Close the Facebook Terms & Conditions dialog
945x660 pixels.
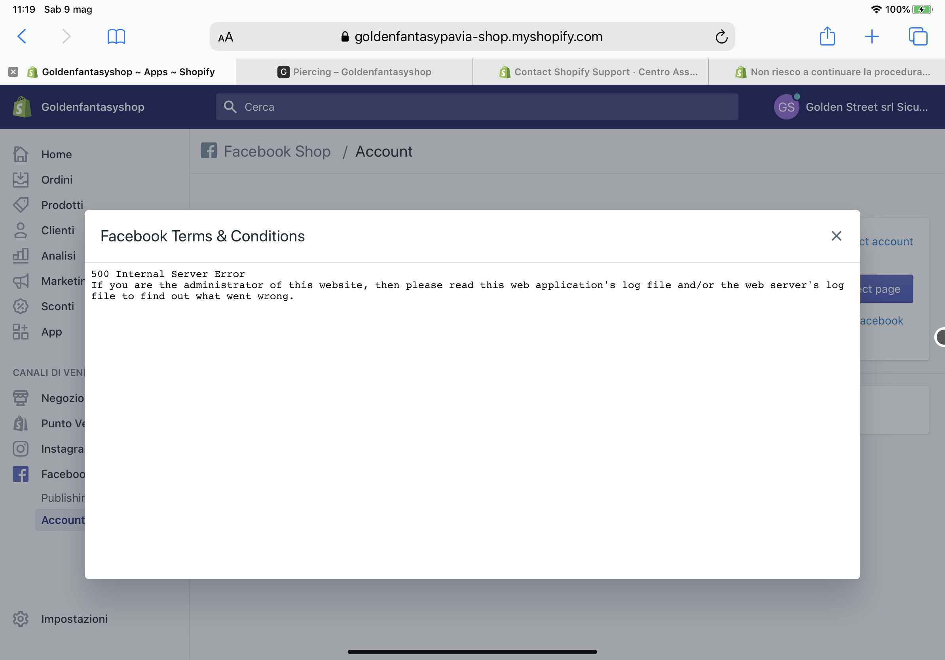click(x=836, y=236)
